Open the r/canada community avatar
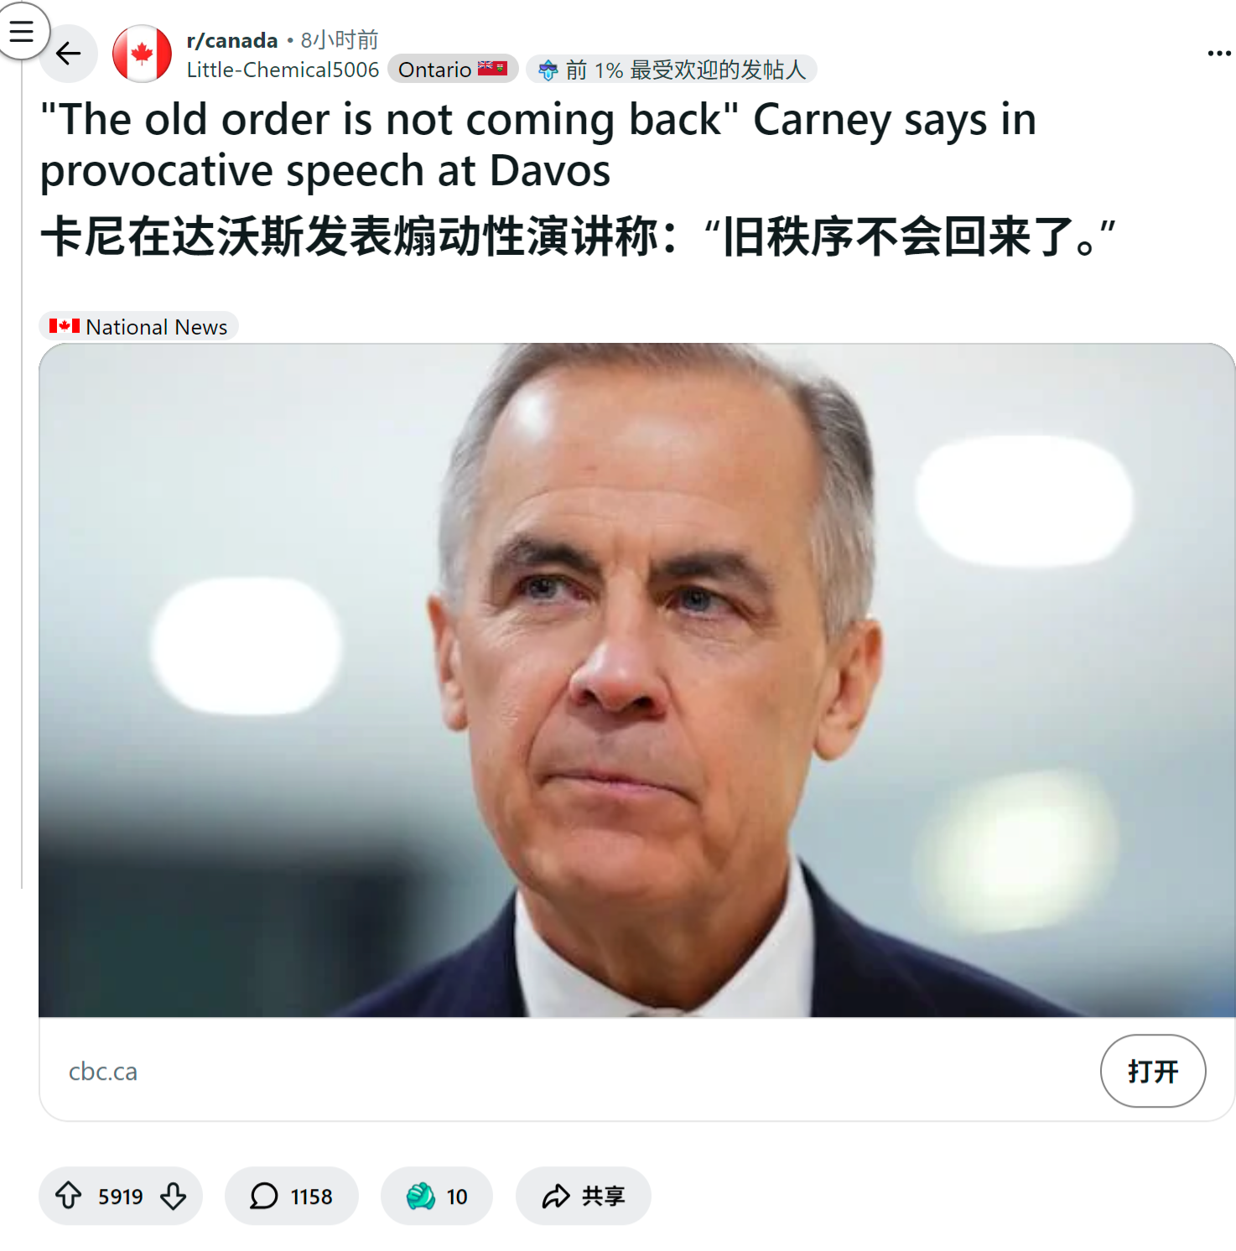 (x=142, y=54)
